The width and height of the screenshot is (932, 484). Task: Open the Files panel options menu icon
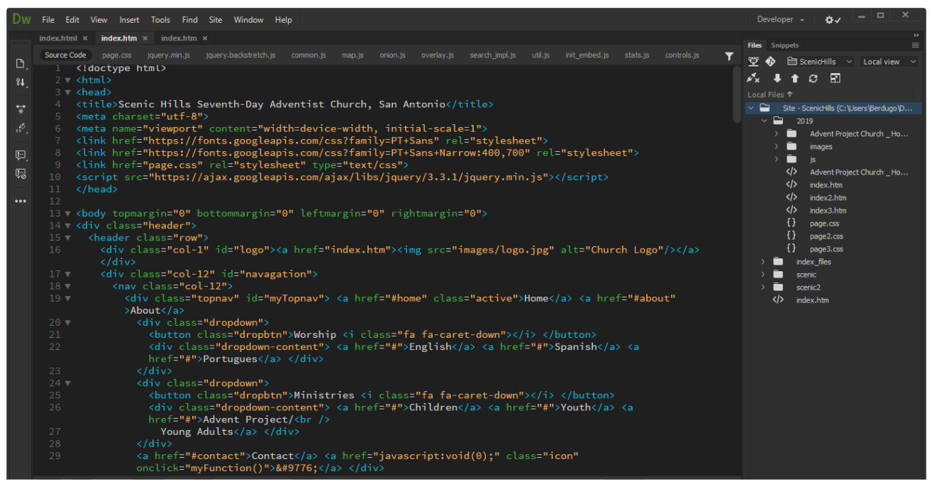point(915,45)
